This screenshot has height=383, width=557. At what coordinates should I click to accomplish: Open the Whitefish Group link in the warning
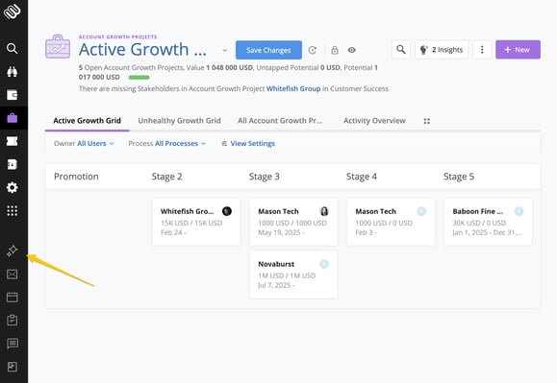[x=293, y=88]
